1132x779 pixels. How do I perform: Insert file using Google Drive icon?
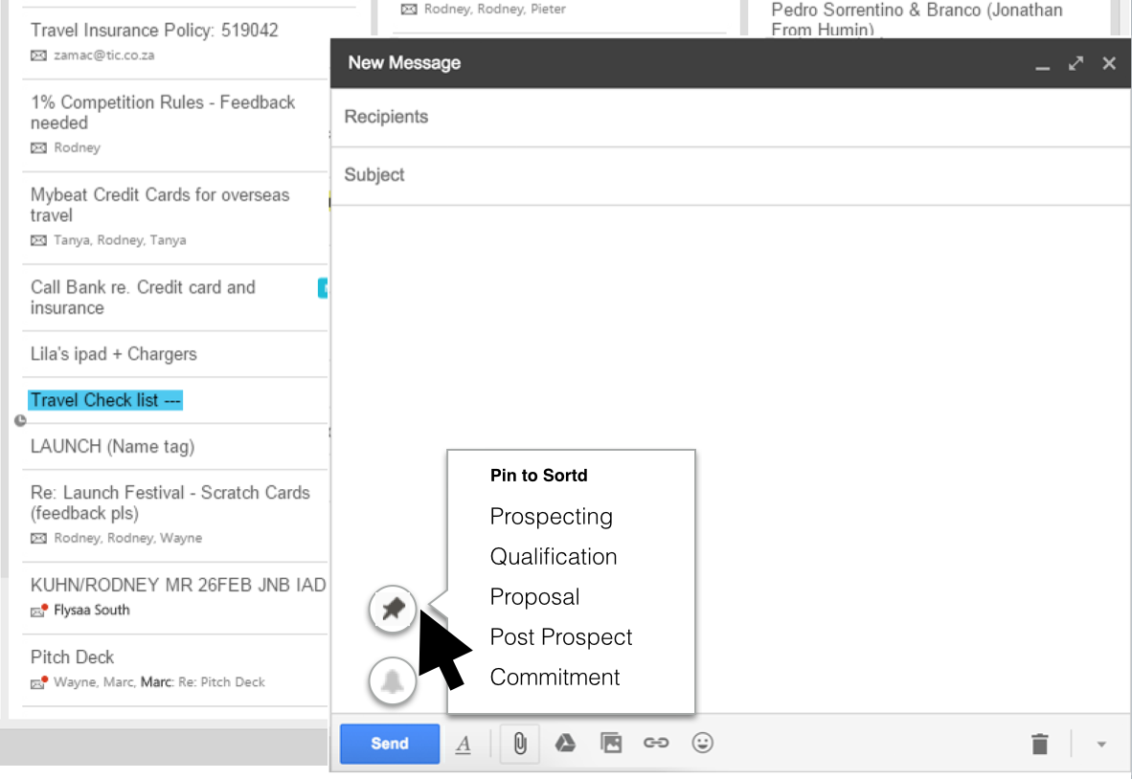click(565, 744)
